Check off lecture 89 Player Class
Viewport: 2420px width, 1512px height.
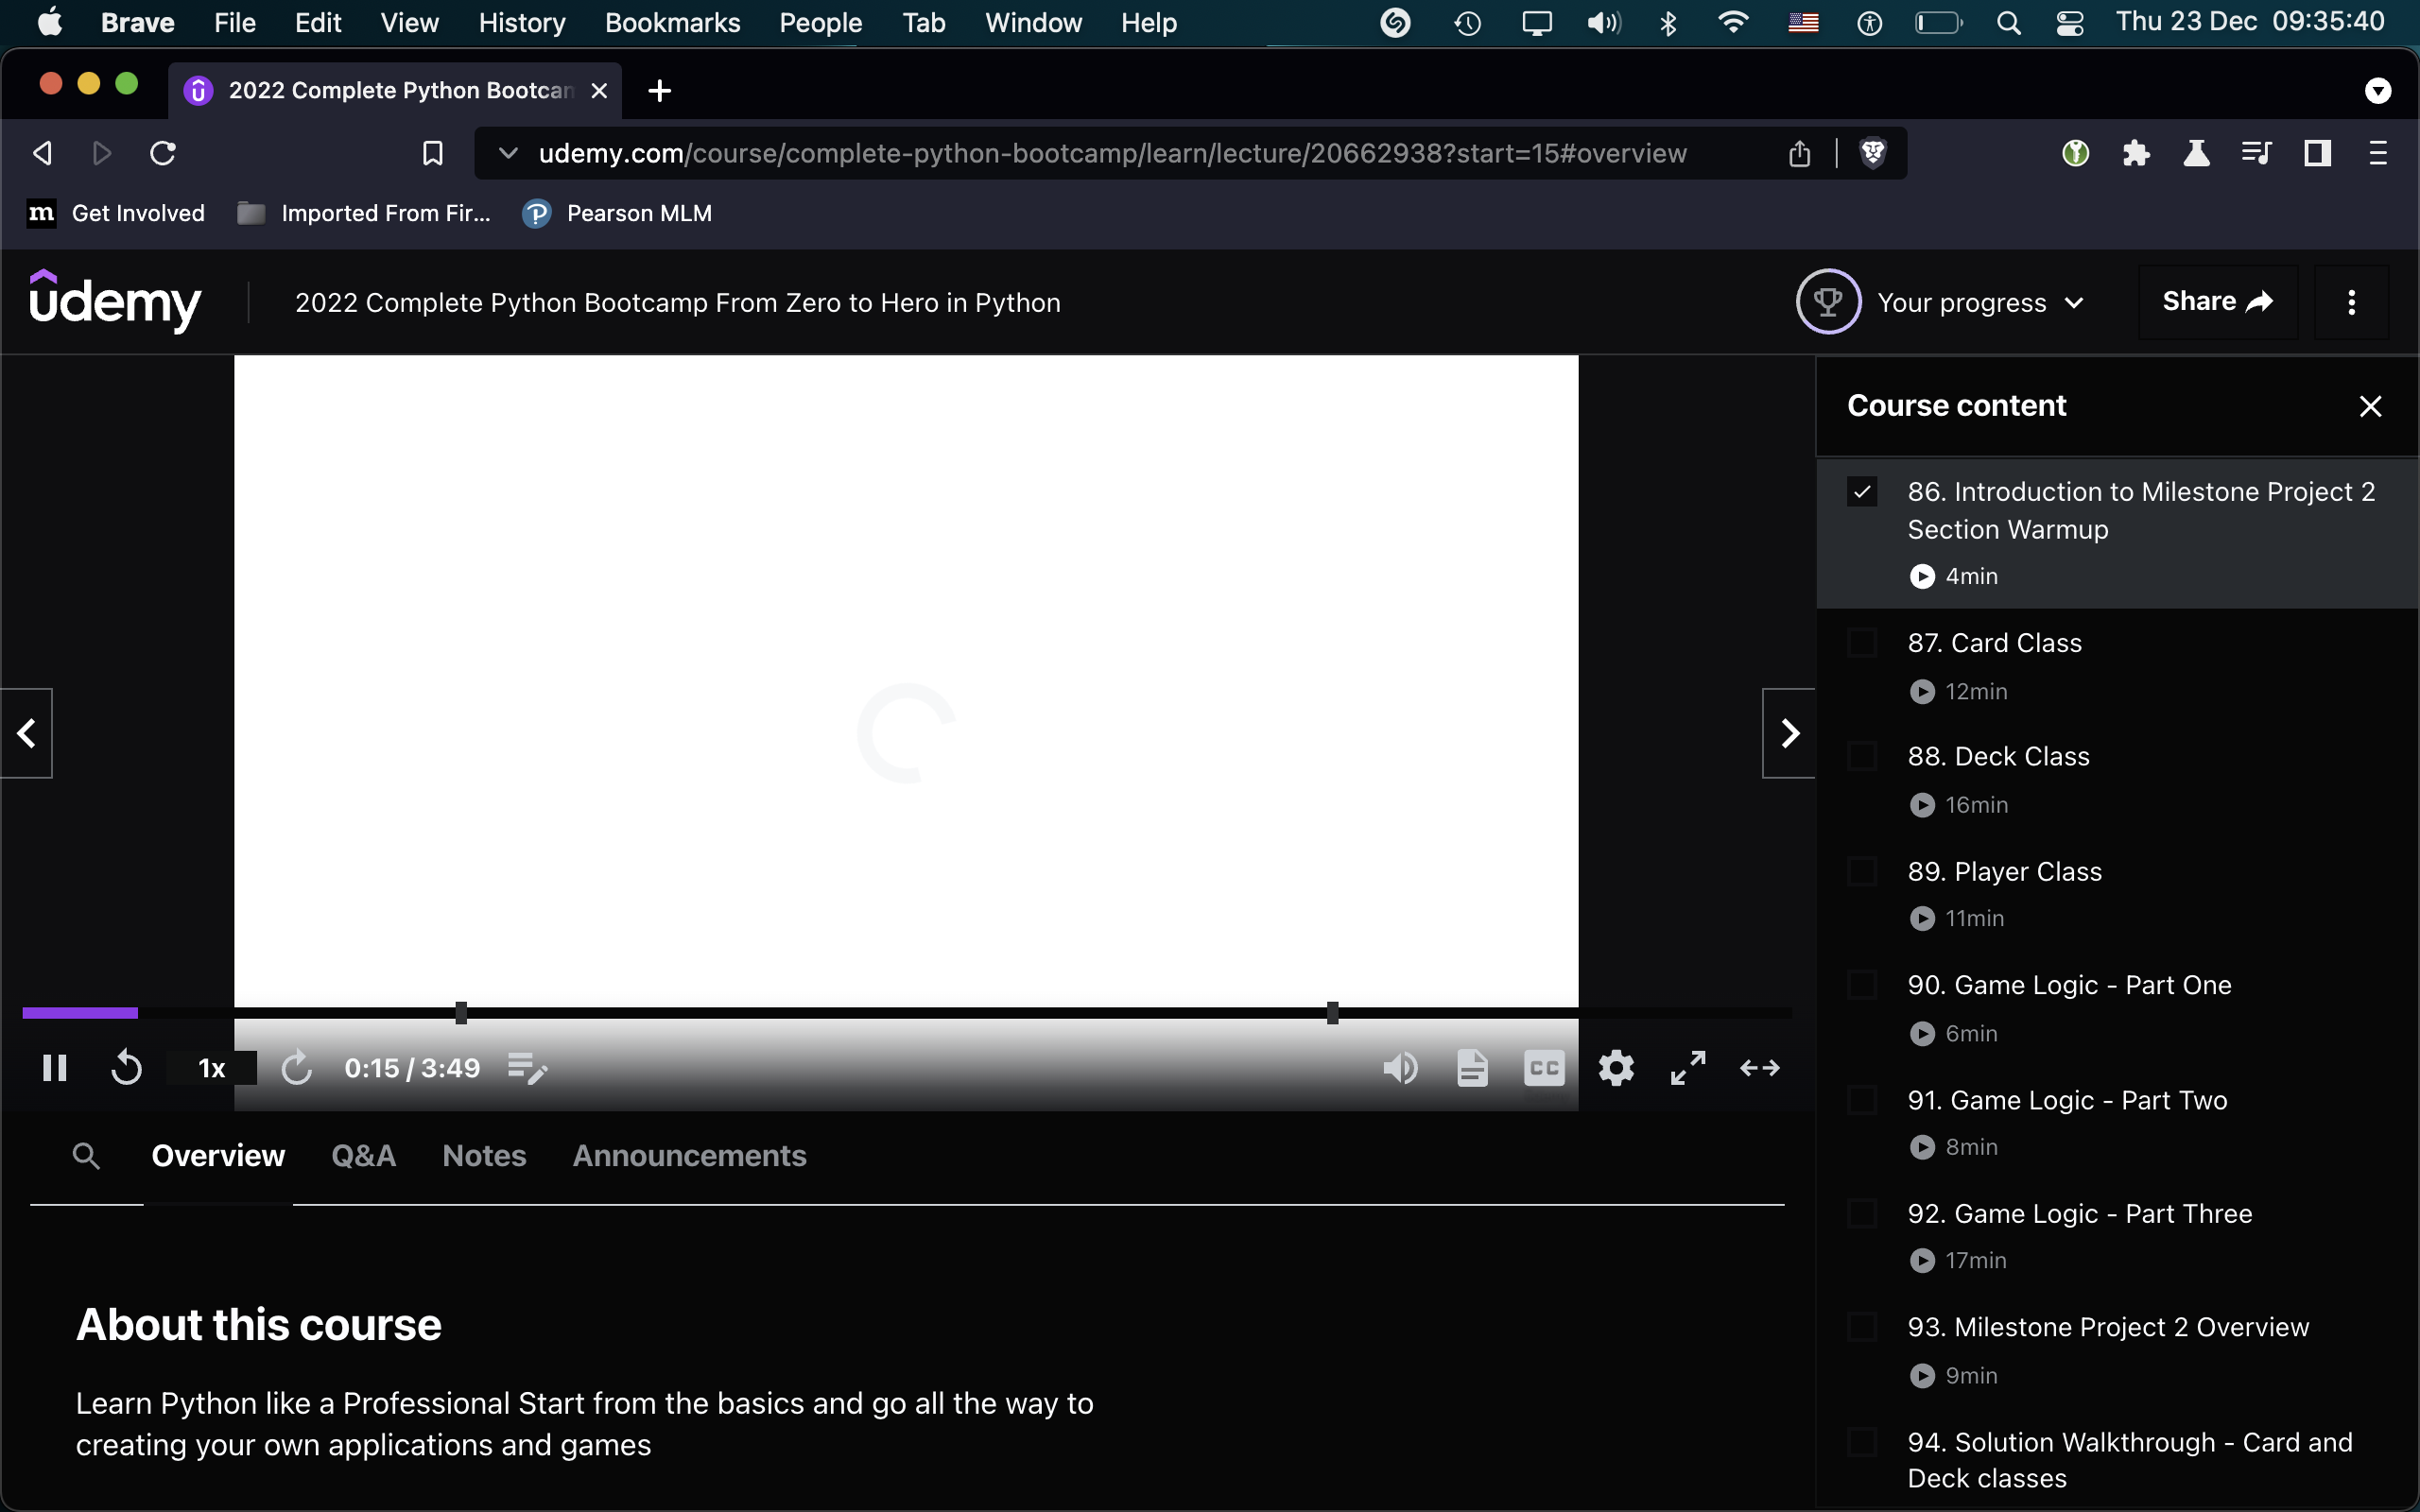click(1862, 870)
